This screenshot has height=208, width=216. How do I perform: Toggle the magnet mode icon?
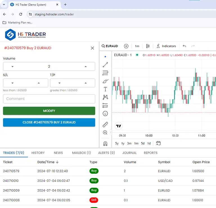click(105, 144)
